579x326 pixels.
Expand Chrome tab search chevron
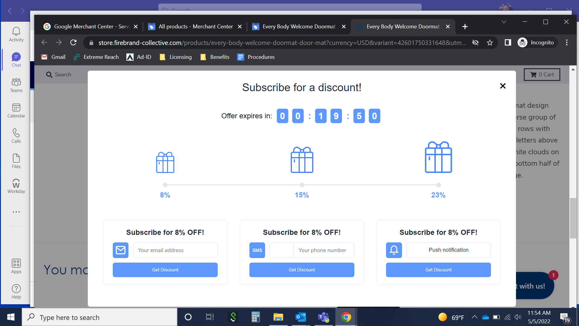point(504,22)
